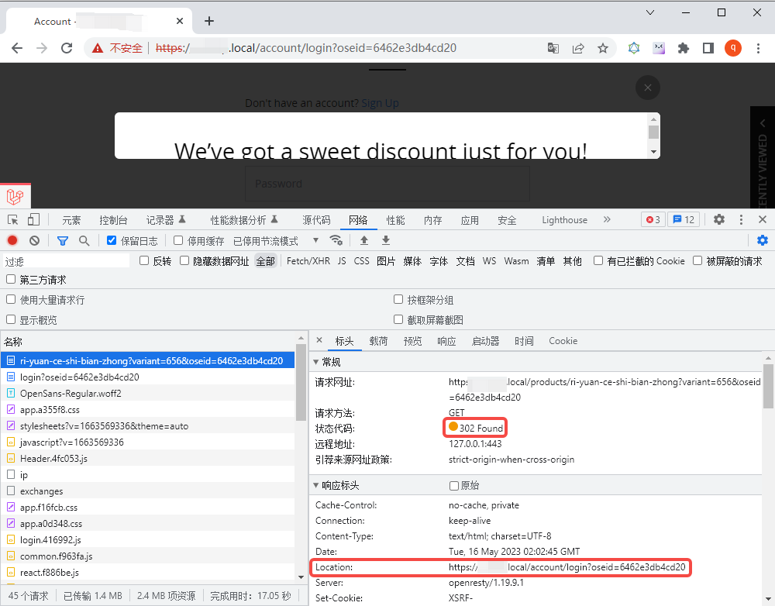The image size is (775, 606).
Task: Click the browser back arrow
Action: click(17, 48)
